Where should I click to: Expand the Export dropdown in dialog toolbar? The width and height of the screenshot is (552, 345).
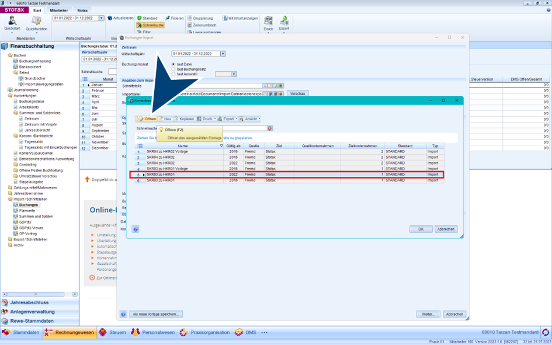tap(235, 119)
